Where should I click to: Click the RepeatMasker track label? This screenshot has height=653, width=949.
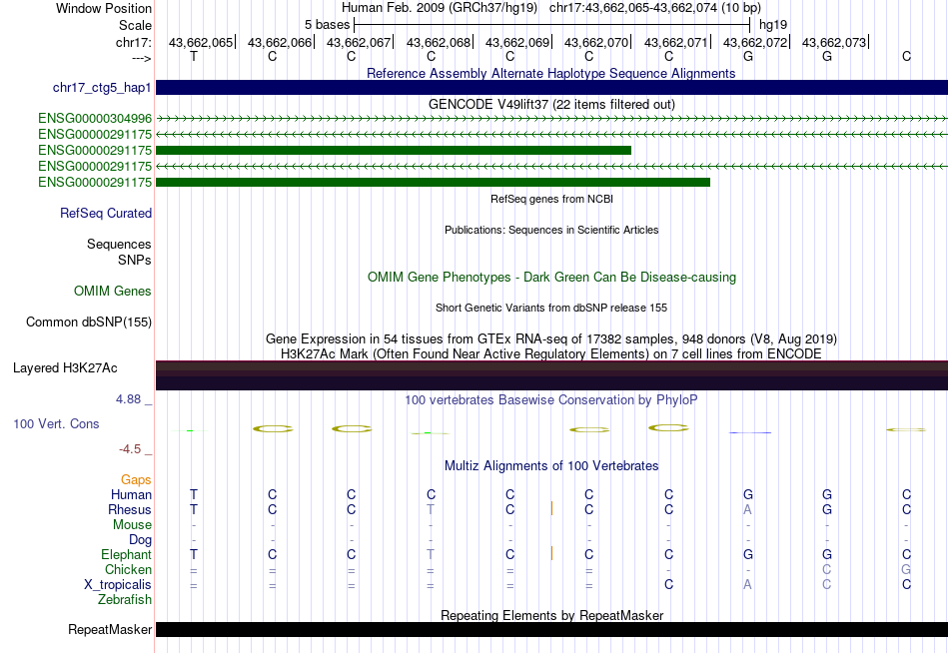[x=110, y=629]
